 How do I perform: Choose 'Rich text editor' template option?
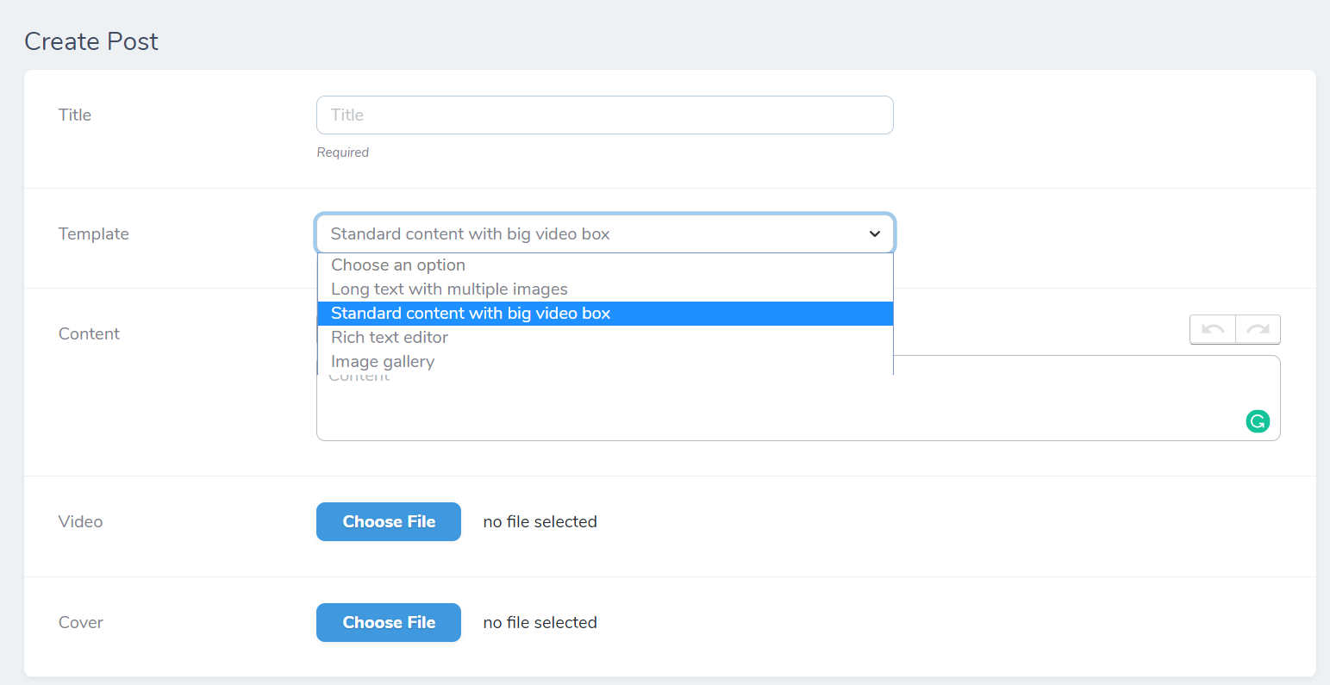390,338
